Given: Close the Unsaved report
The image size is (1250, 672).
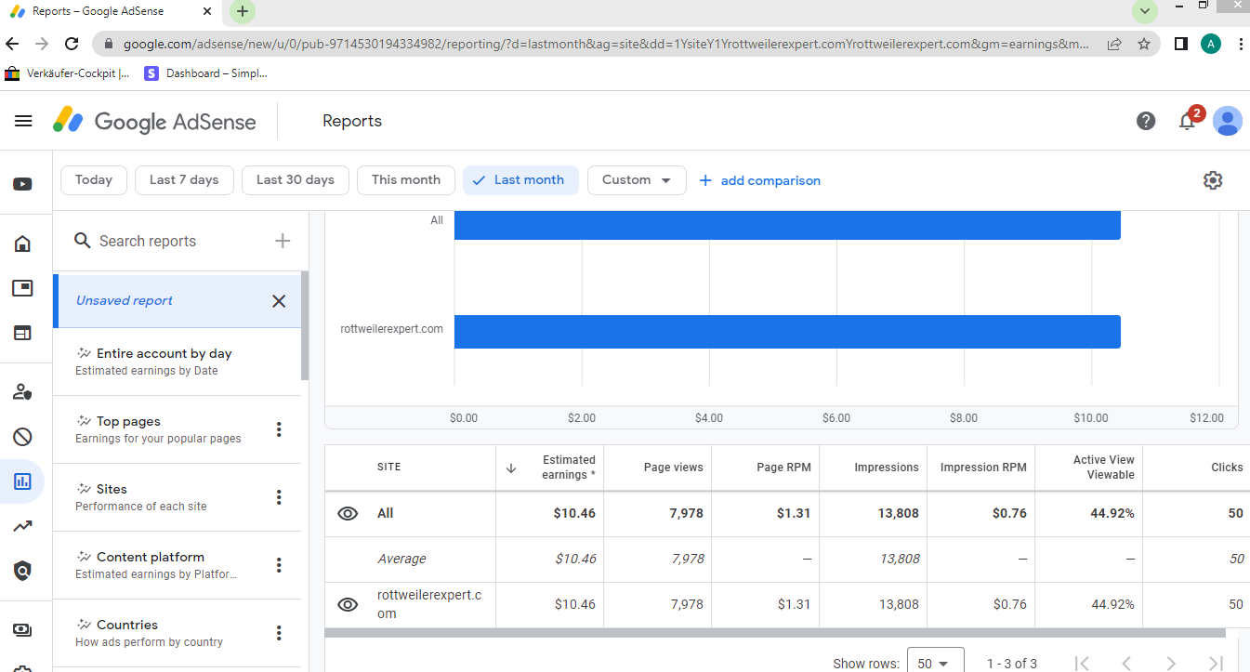Looking at the screenshot, I should pyautogui.click(x=279, y=301).
